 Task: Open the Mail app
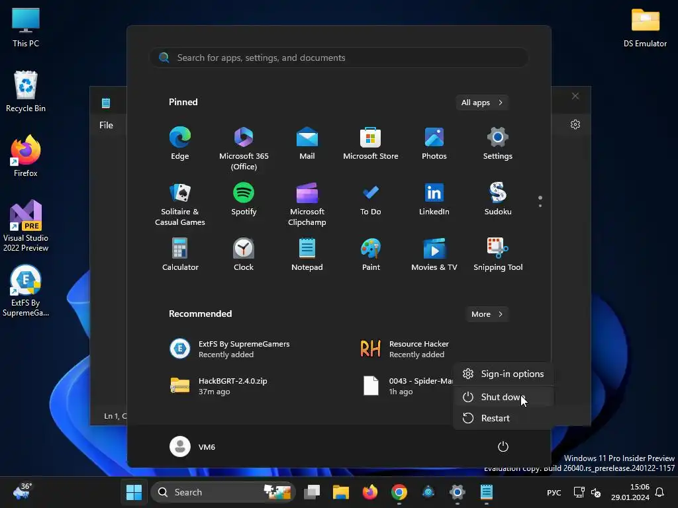coord(307,144)
